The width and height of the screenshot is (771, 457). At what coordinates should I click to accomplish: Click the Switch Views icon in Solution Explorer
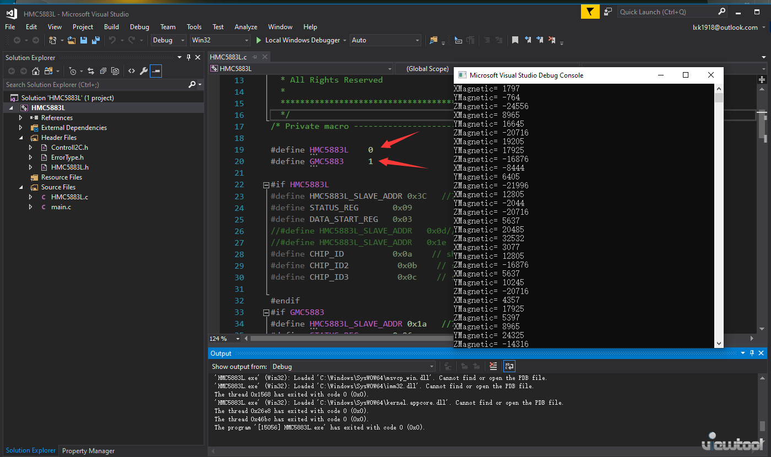(48, 71)
